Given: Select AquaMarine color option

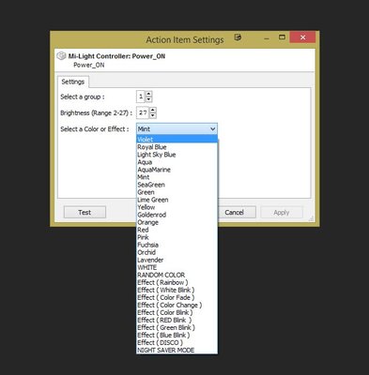Looking at the screenshot, I should (177, 170).
